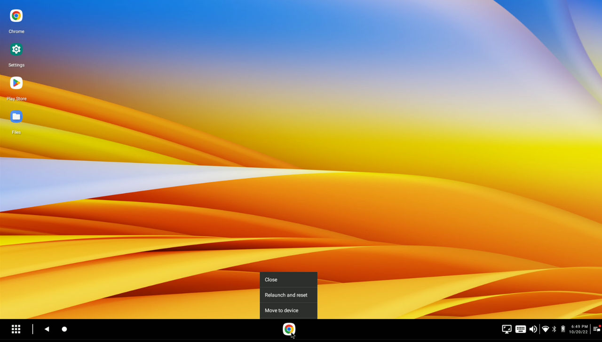Open the notifications panel icon
The image size is (602, 342).
(x=596, y=329)
